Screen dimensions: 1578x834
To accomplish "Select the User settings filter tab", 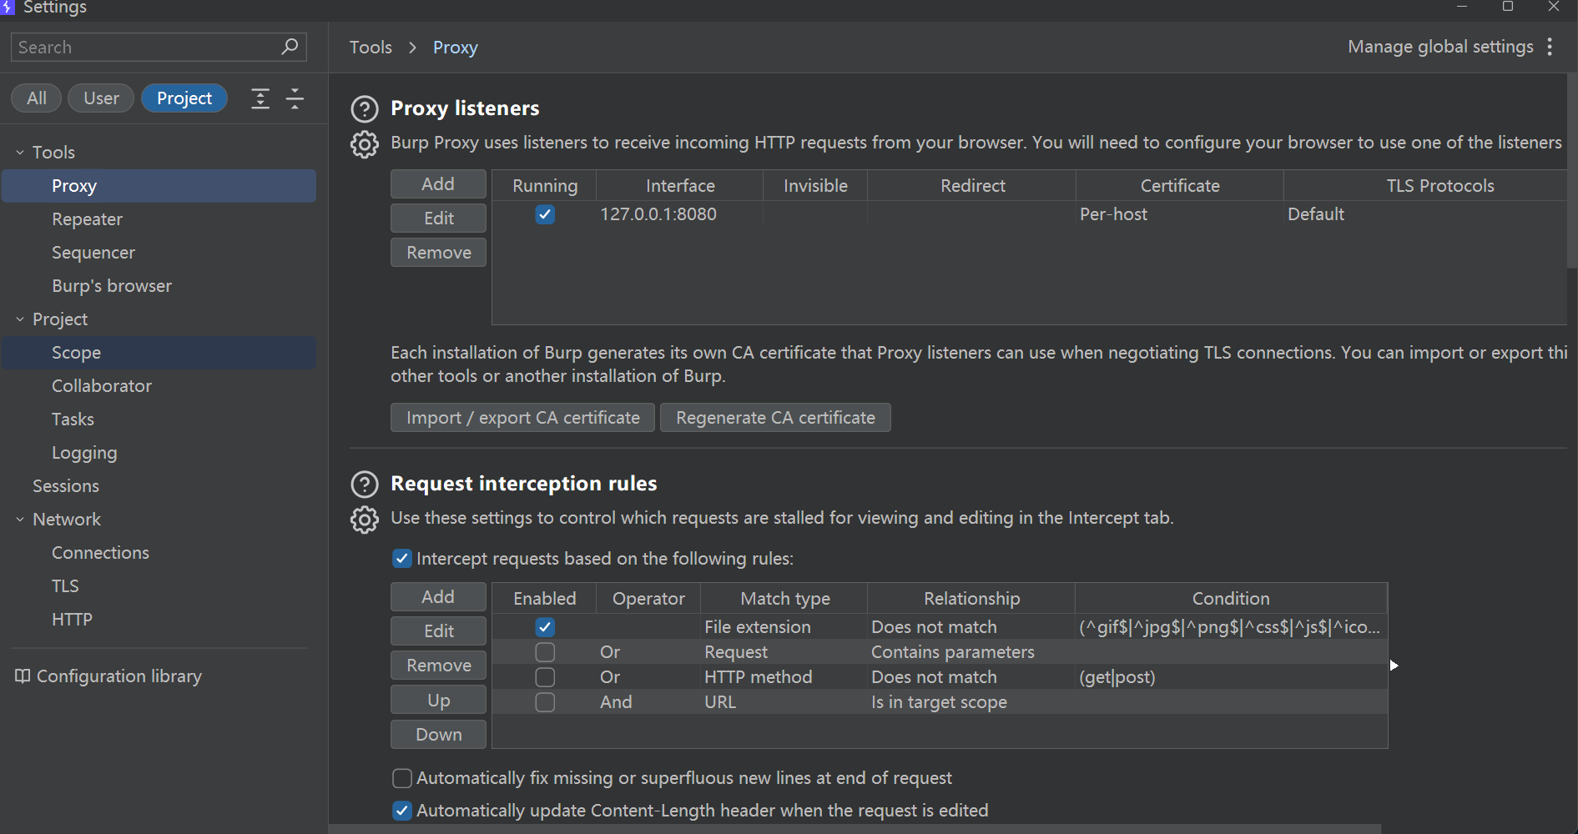I will click(x=101, y=98).
